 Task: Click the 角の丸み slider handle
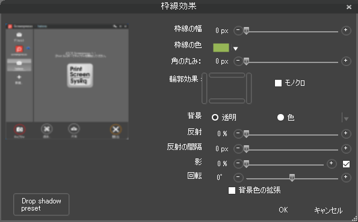click(x=246, y=61)
